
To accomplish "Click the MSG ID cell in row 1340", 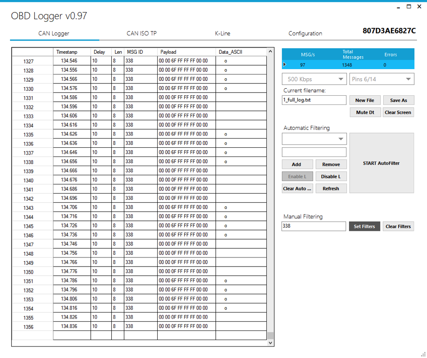I will (x=141, y=180).
